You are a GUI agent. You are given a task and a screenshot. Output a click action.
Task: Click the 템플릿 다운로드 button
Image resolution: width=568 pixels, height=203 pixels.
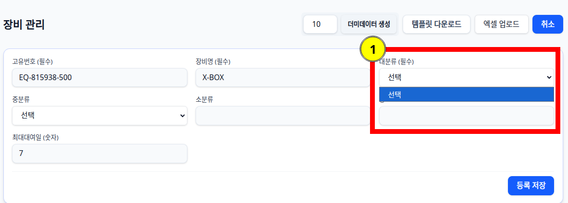click(436, 24)
